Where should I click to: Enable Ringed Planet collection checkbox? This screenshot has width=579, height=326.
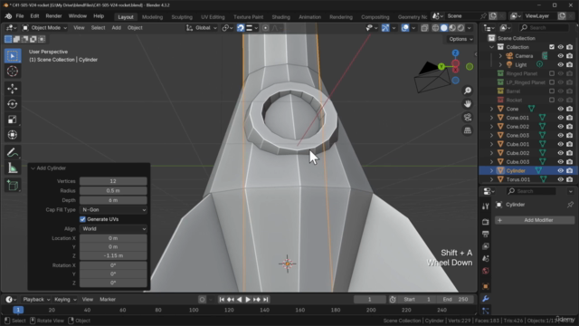click(552, 73)
